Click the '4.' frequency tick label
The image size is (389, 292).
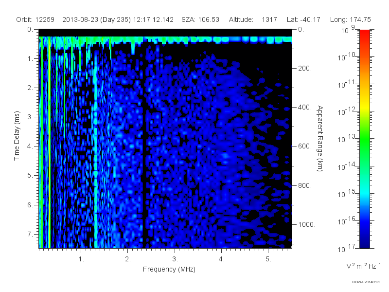222,259
